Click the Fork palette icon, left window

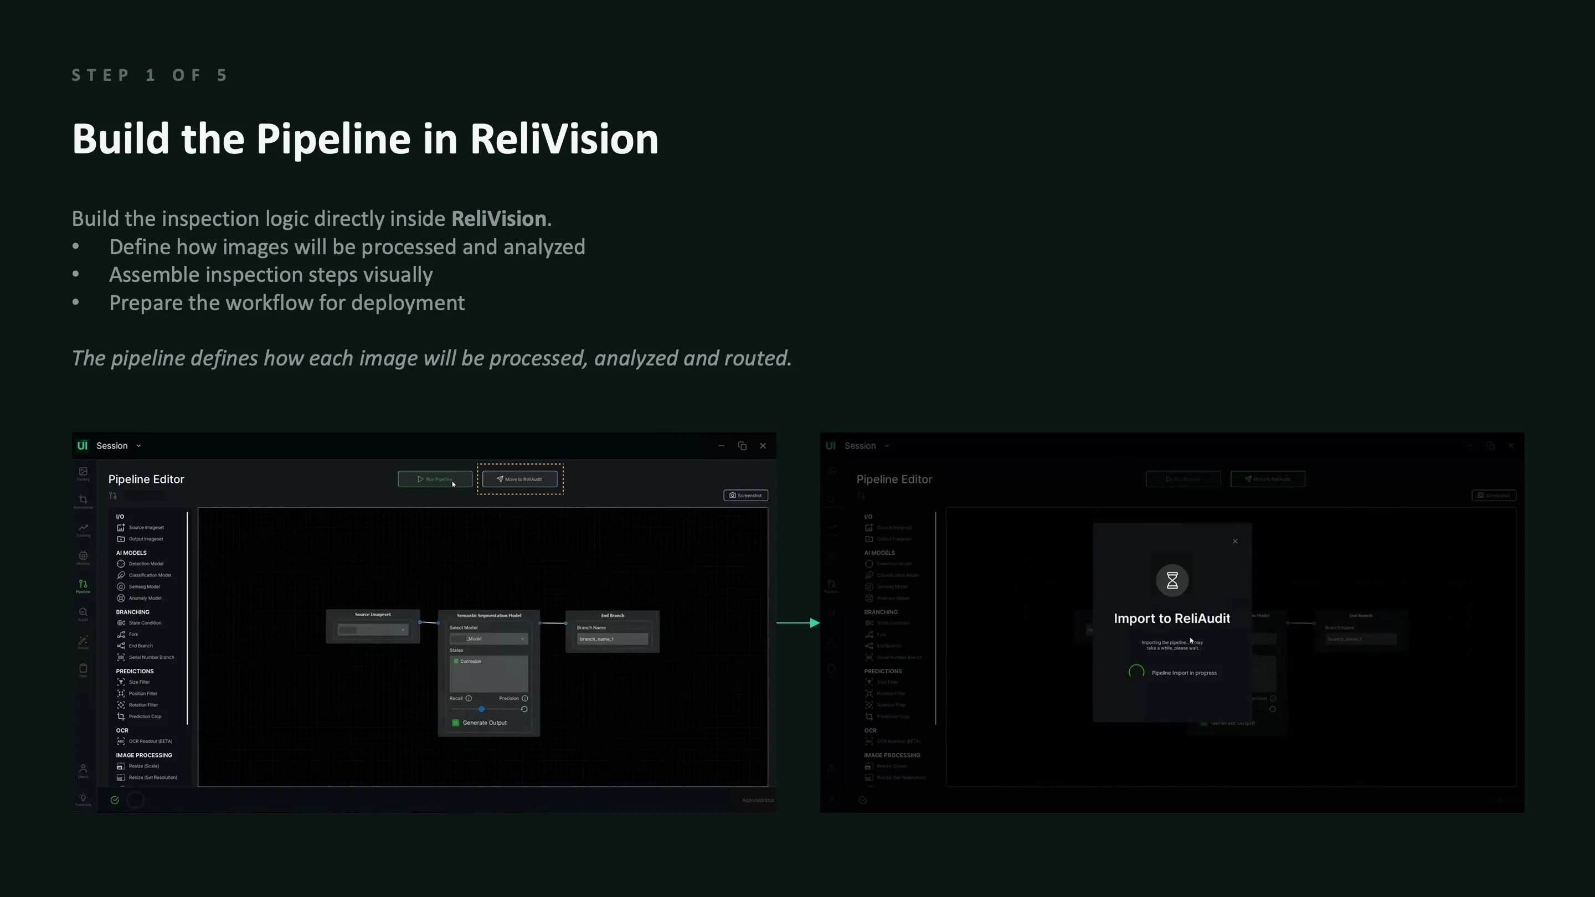[x=121, y=635]
